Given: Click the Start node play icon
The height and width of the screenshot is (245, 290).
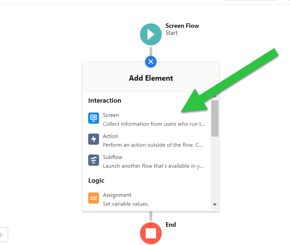Looking at the screenshot, I should click(x=151, y=34).
